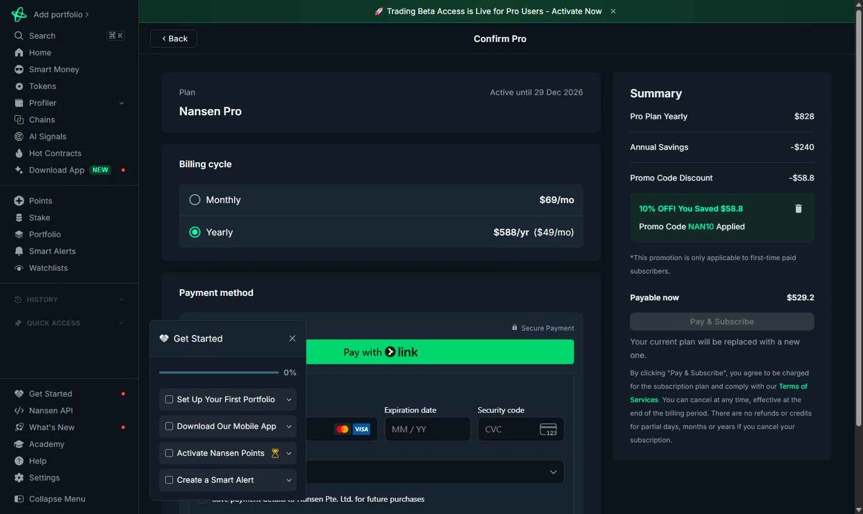The height and width of the screenshot is (514, 863).
Task: Expand Activate Nansen Points chevron
Action: pos(289,453)
